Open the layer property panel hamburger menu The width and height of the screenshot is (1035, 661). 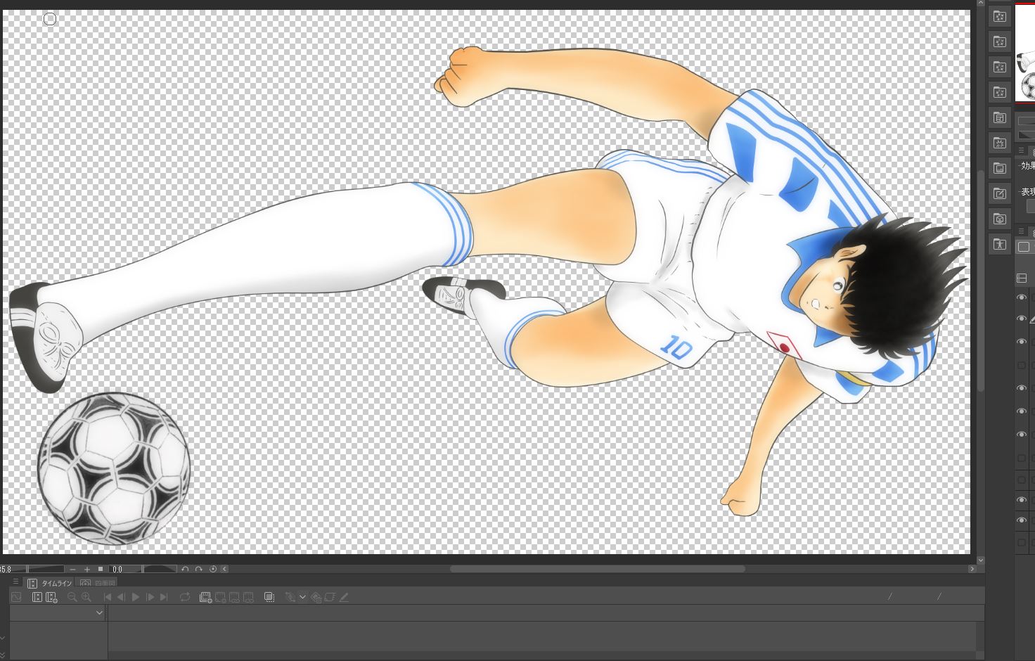(x=1022, y=150)
